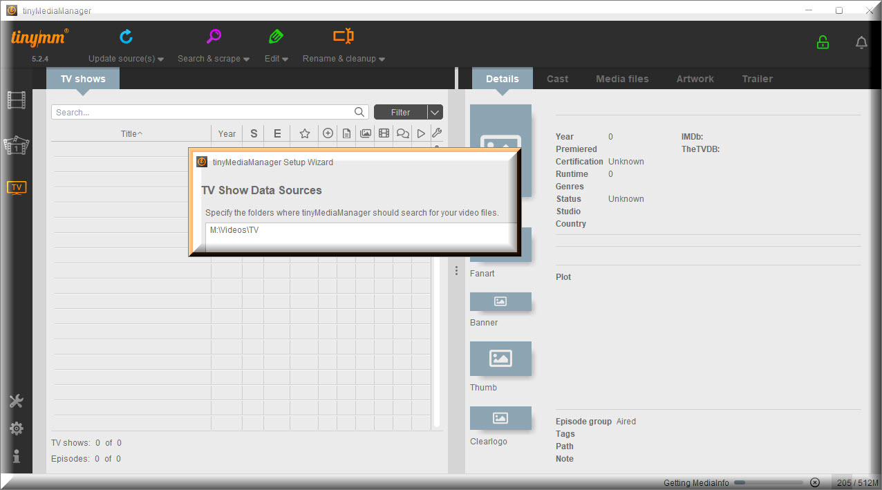
Task: Sort by the Seasons (S) column
Action: pos(254,134)
